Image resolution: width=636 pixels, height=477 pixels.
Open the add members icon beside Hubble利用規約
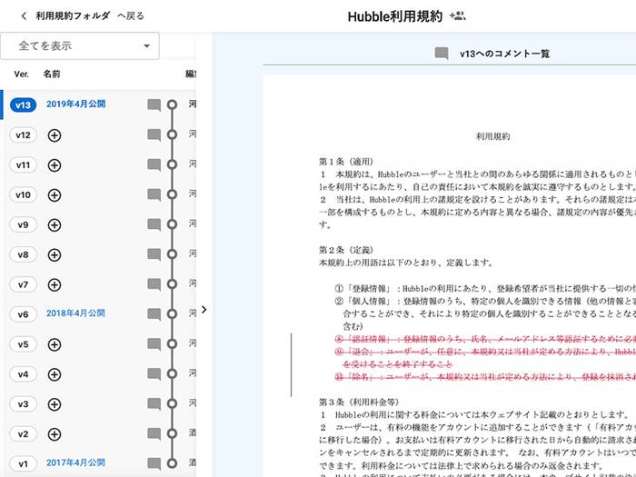click(x=457, y=16)
